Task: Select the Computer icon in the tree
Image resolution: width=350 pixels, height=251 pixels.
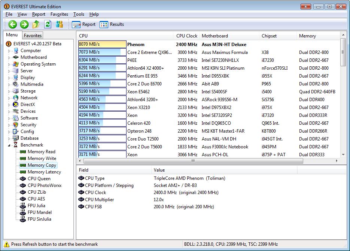Action: 16,51
